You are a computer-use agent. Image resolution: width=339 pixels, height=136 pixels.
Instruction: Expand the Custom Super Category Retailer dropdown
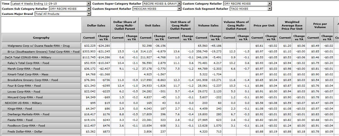pos(179,4)
